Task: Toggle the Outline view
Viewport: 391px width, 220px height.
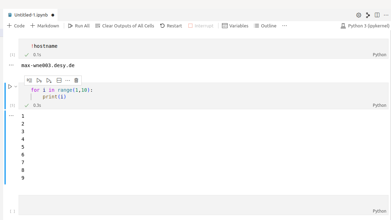Action: click(265, 26)
